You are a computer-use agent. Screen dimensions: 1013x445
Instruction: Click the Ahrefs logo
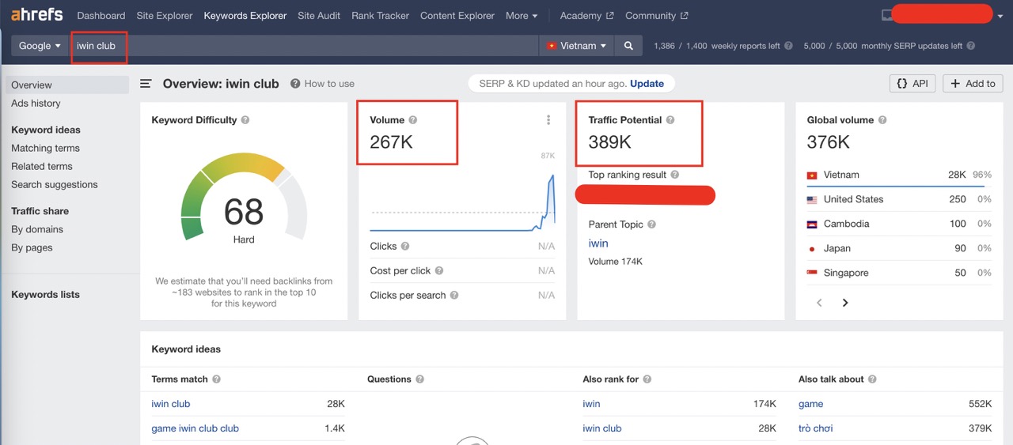[37, 15]
